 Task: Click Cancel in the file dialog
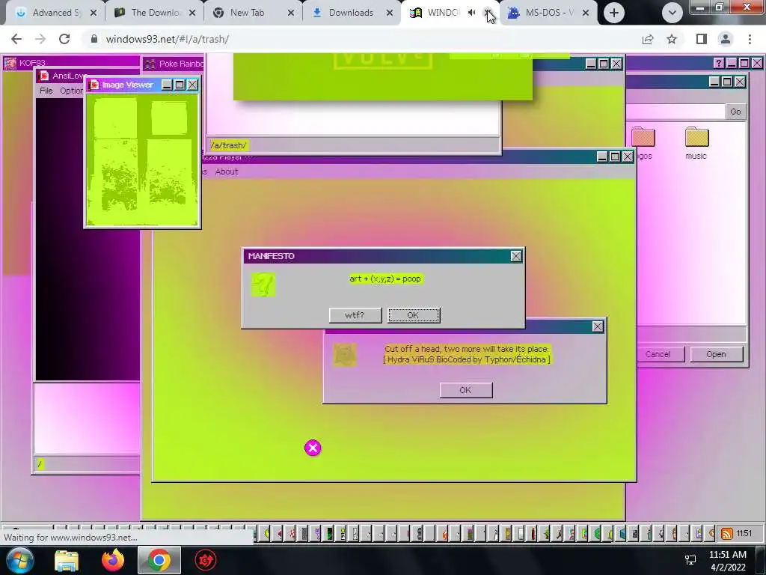(x=658, y=354)
